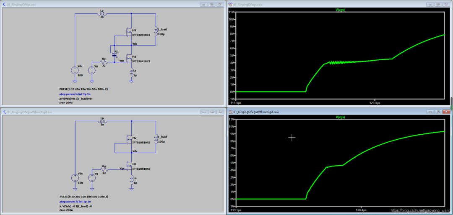Click the .ic V(Vds)=0 directive in top schematic
Image resolution: width=453 pixels, height=215 pixels.
[75, 99]
